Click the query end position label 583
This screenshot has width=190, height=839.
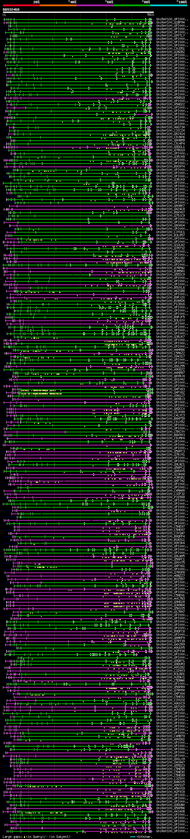pos(150,15)
